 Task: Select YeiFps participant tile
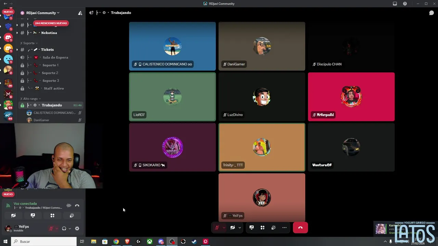point(262,197)
